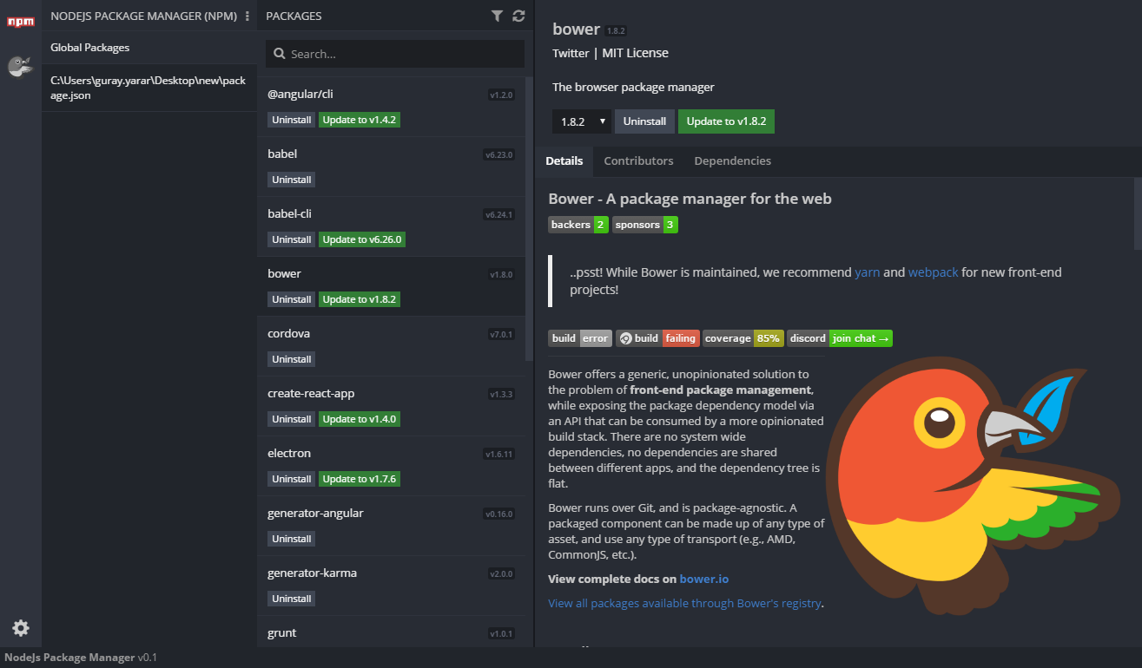Update babel-cli to v6.26.0
Viewport: 1142px width, 668px height.
362,239
